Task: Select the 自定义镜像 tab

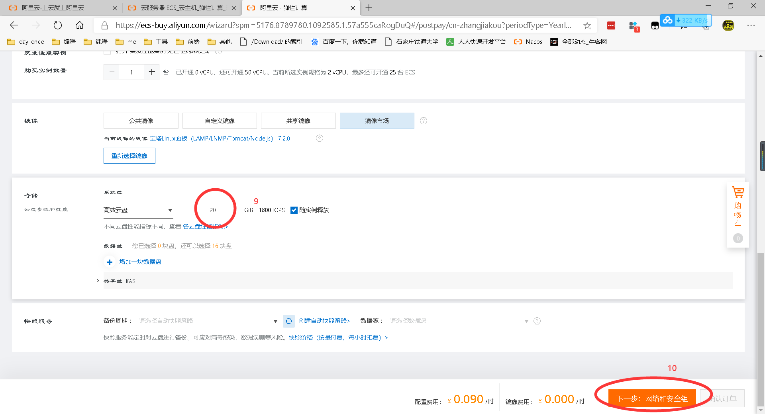Action: click(x=220, y=121)
